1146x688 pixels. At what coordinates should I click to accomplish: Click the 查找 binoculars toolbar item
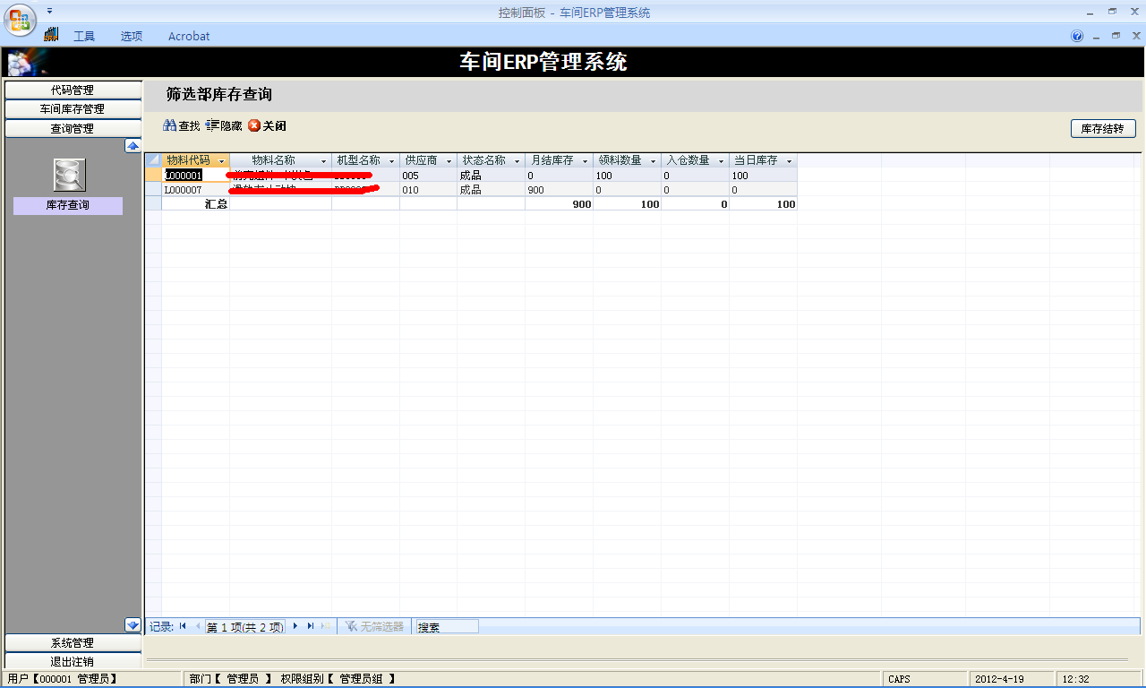[181, 126]
